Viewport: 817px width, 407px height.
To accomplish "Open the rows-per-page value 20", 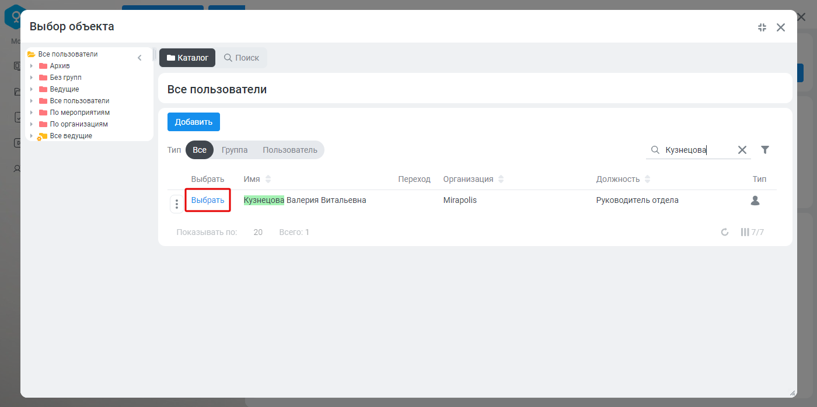I will (x=258, y=232).
